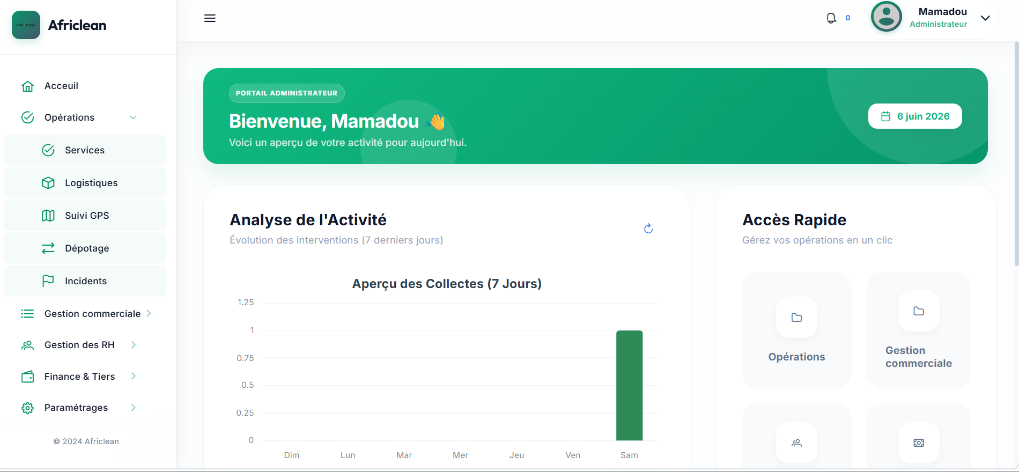Image resolution: width=1019 pixels, height=472 pixels.
Task: Click the Jeu axis label
Action: [517, 455]
